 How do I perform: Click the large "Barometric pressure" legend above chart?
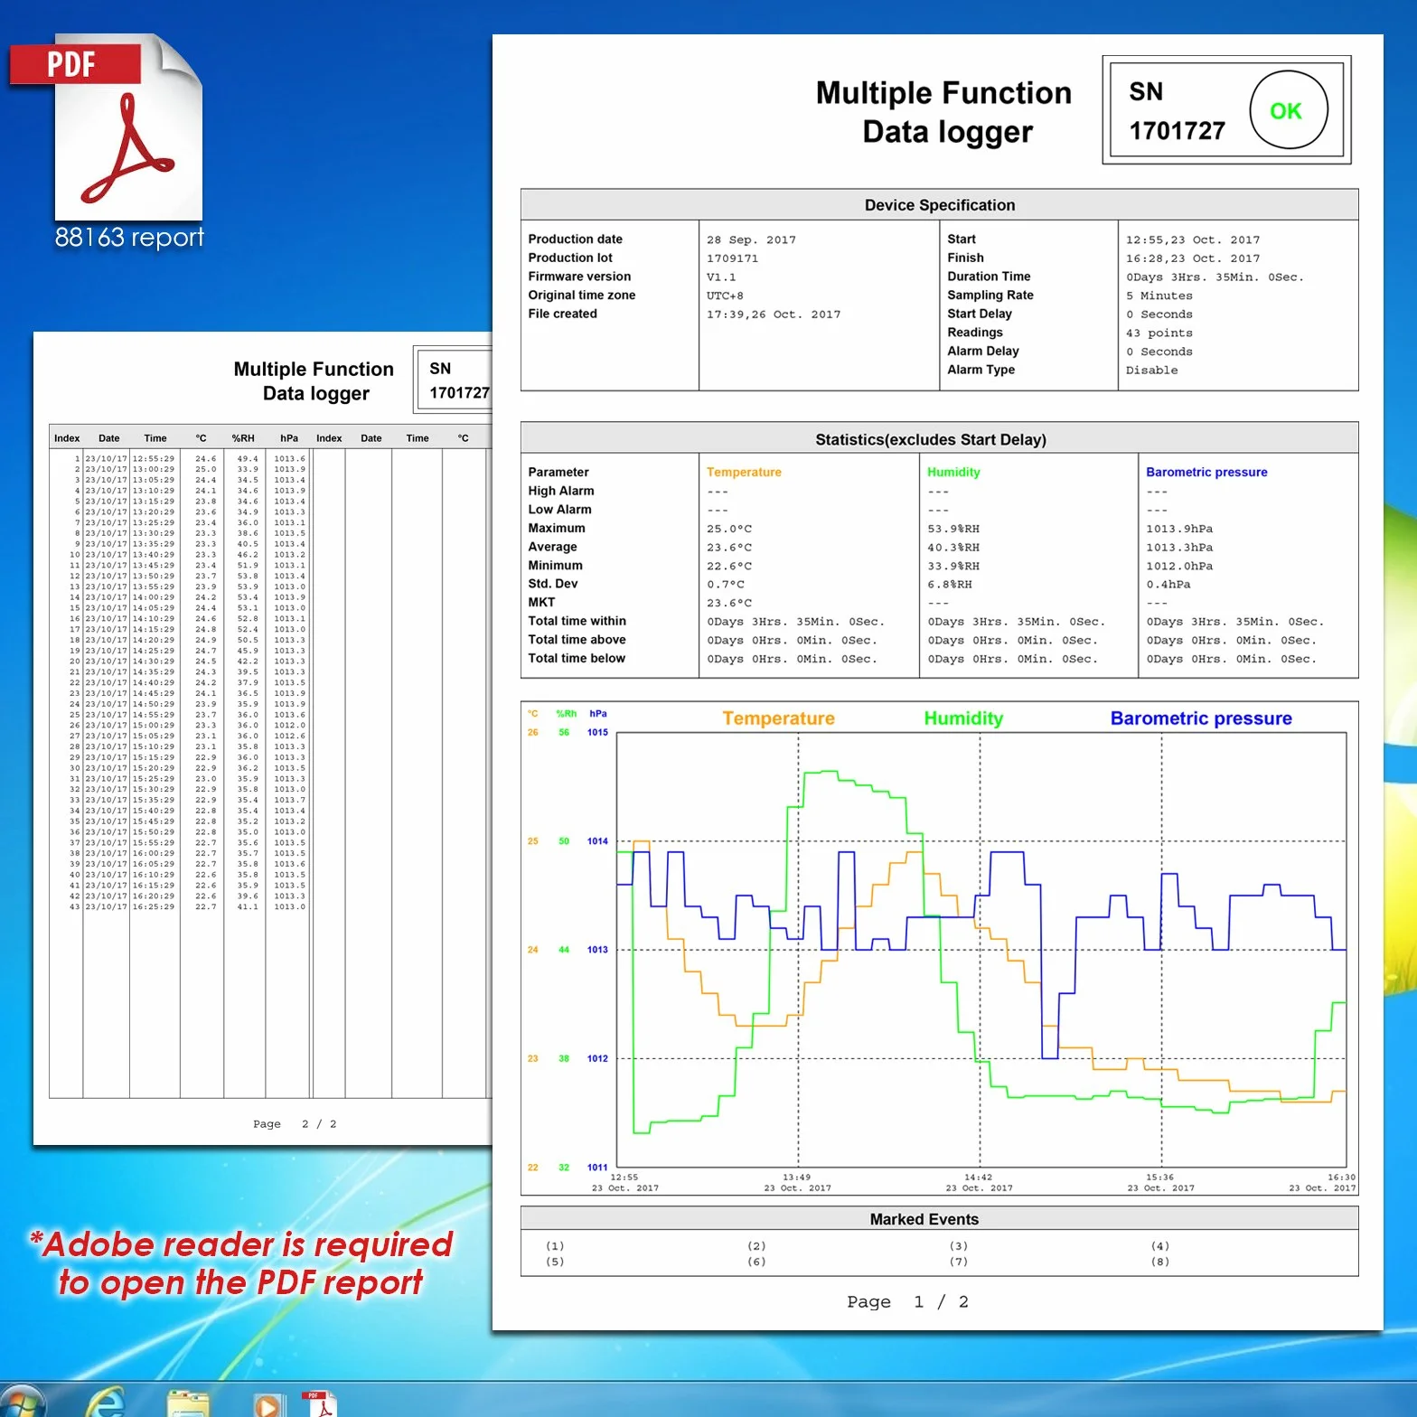point(1201,718)
